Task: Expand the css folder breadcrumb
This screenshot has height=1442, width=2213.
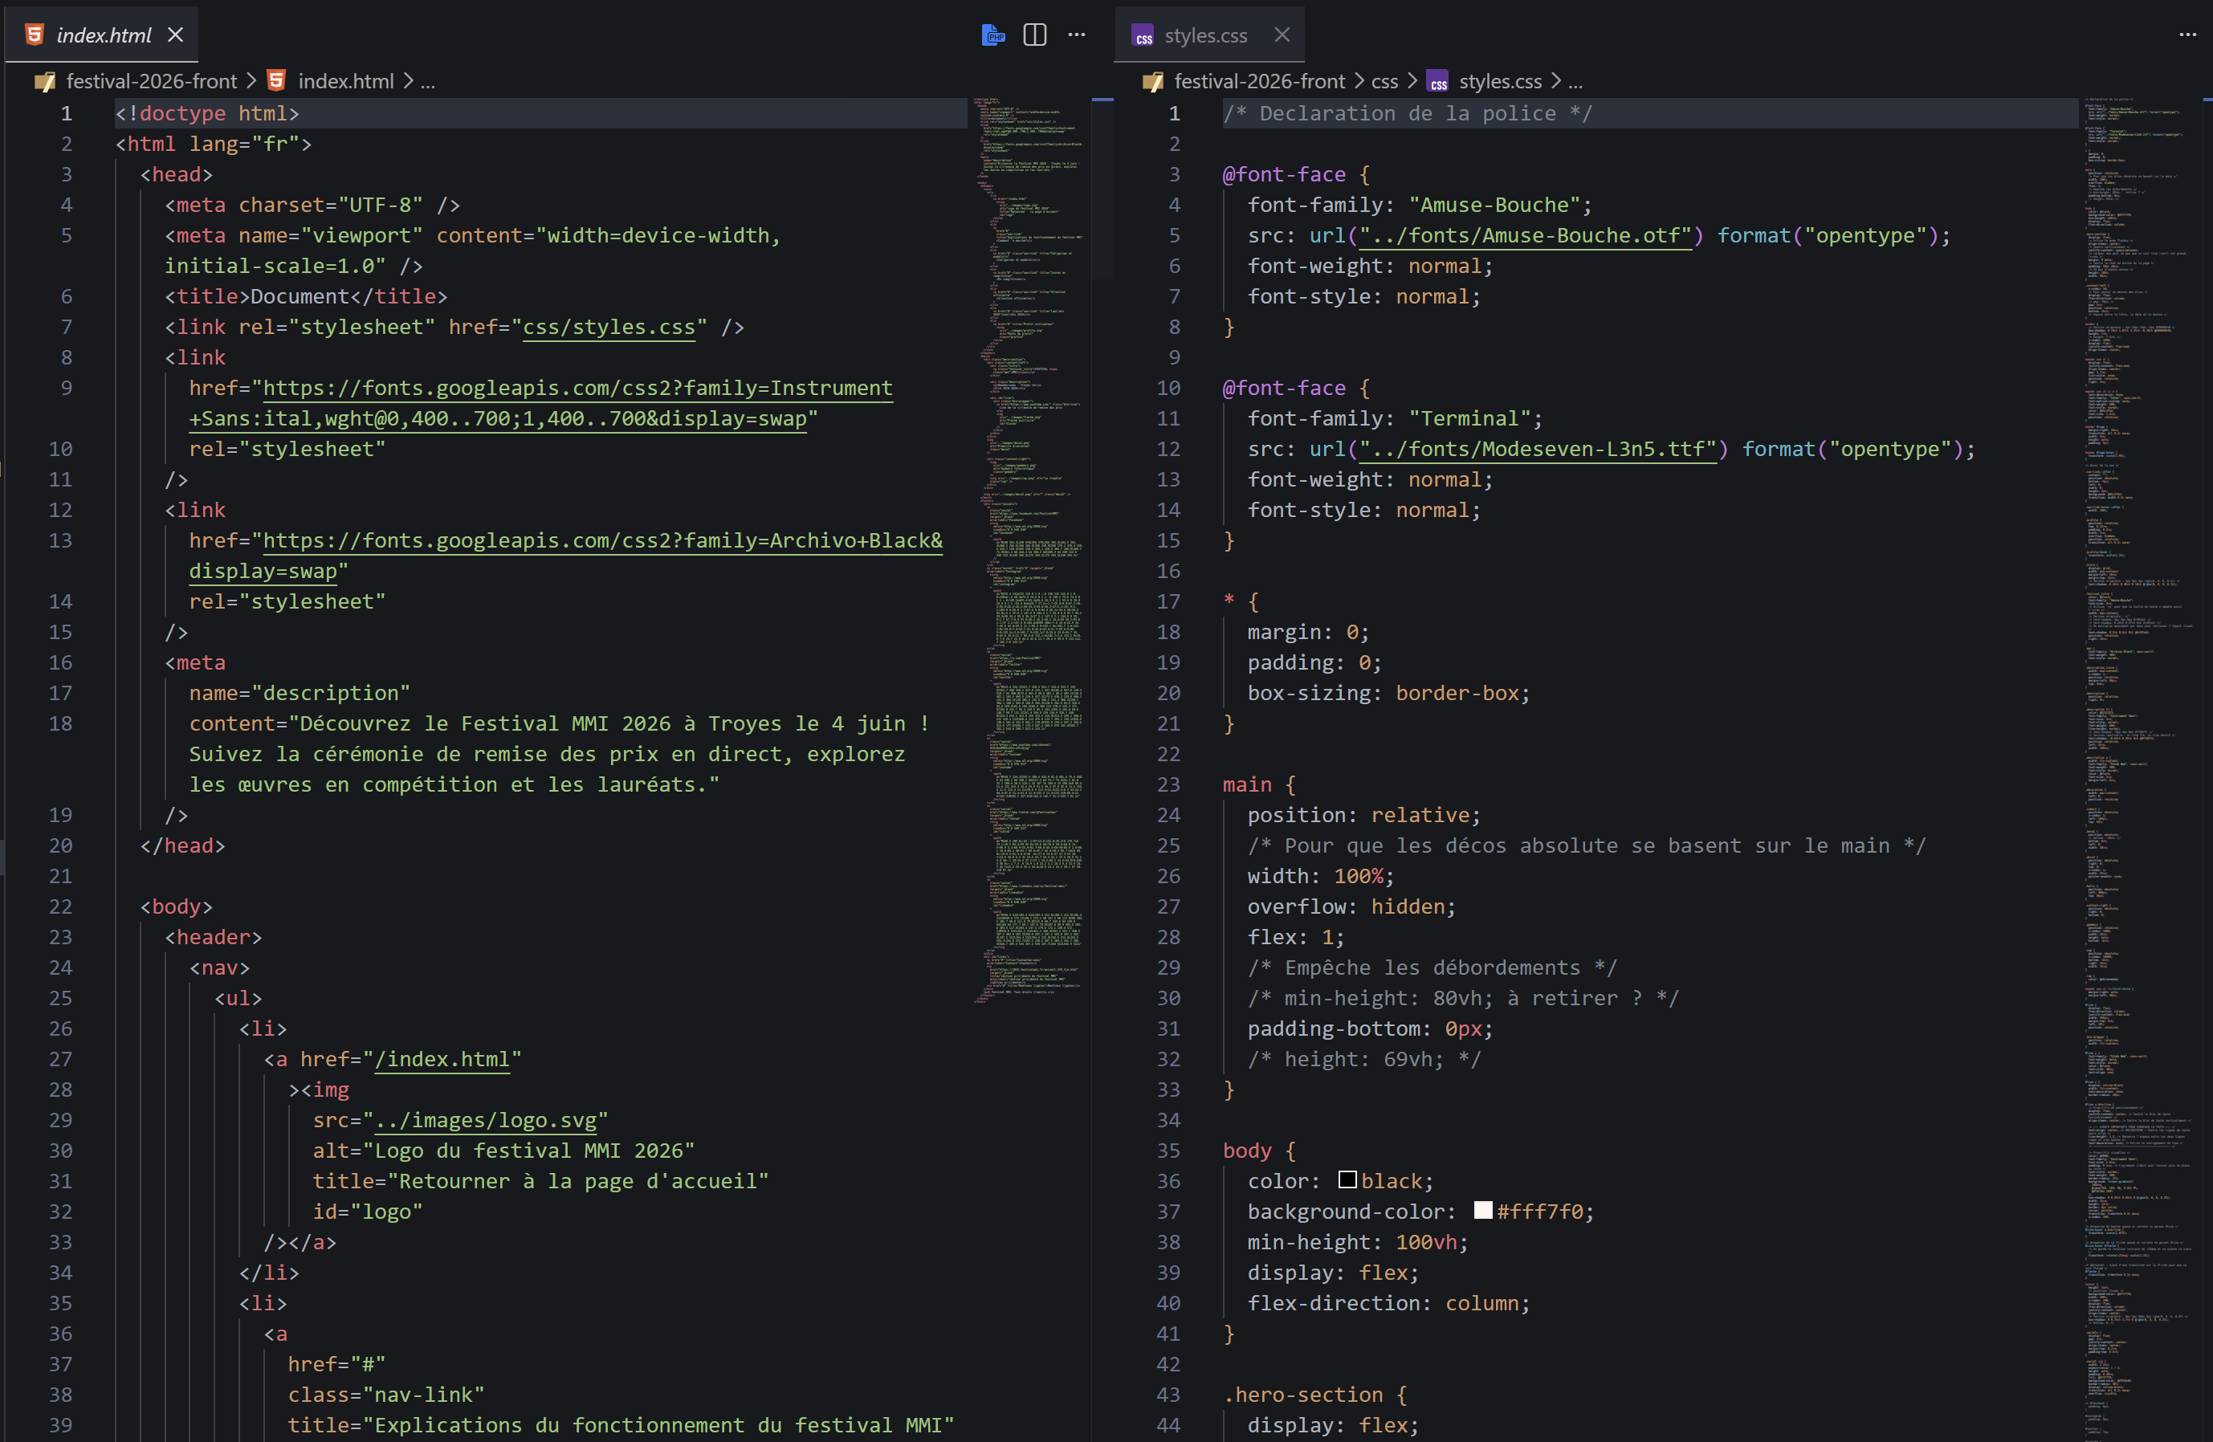Action: click(x=1384, y=82)
